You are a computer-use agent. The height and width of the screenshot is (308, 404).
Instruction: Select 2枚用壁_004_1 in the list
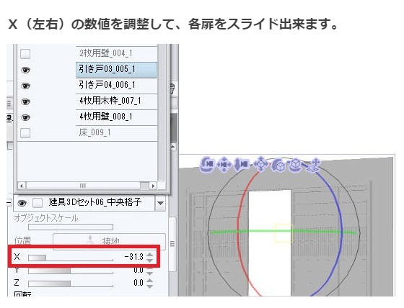point(116,54)
